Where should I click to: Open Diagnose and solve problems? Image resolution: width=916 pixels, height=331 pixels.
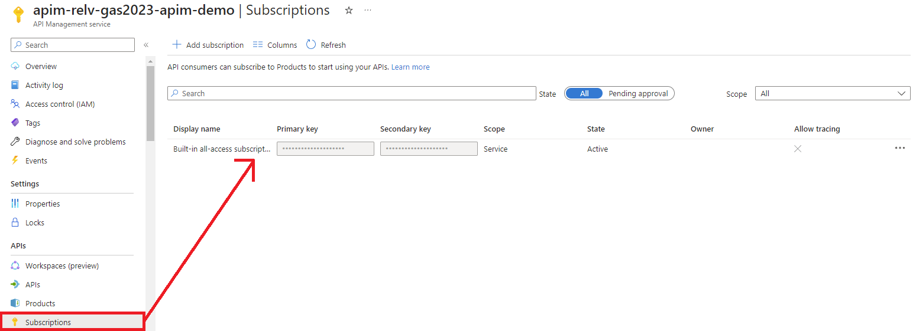click(x=75, y=142)
